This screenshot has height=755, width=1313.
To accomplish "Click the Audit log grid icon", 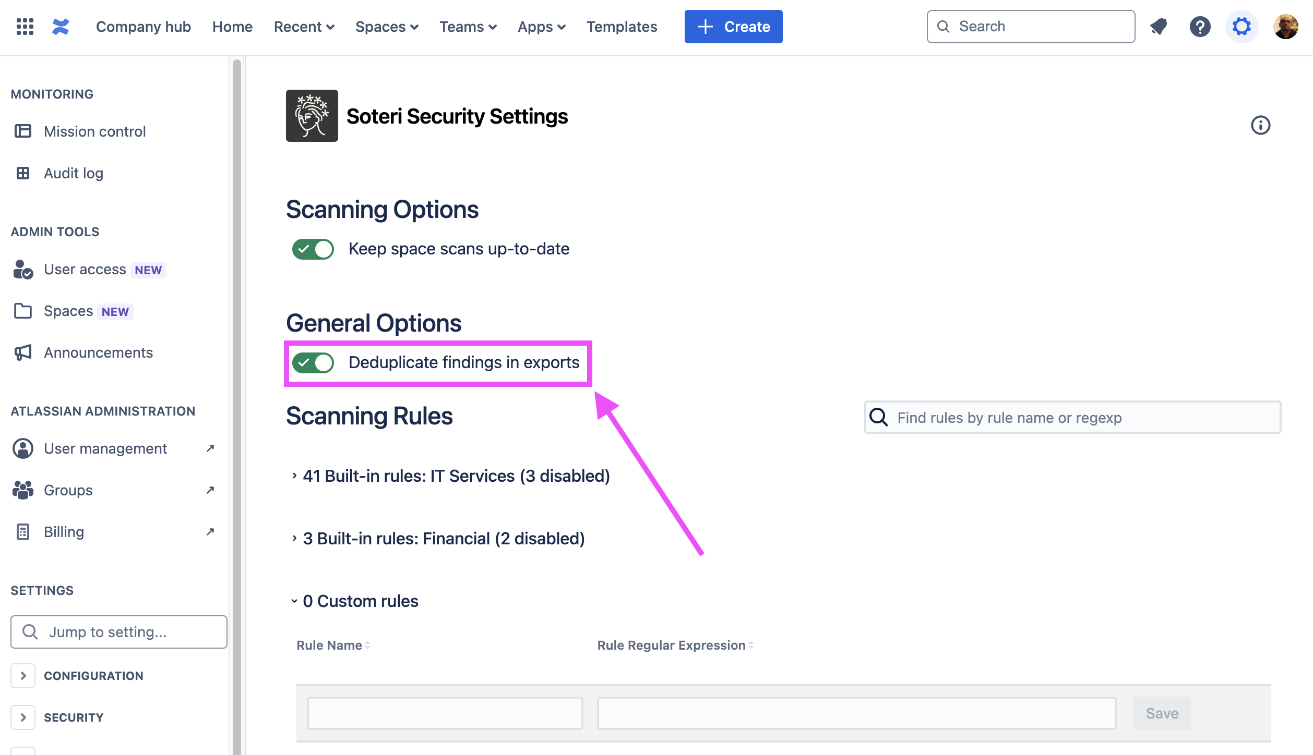I will (23, 173).
